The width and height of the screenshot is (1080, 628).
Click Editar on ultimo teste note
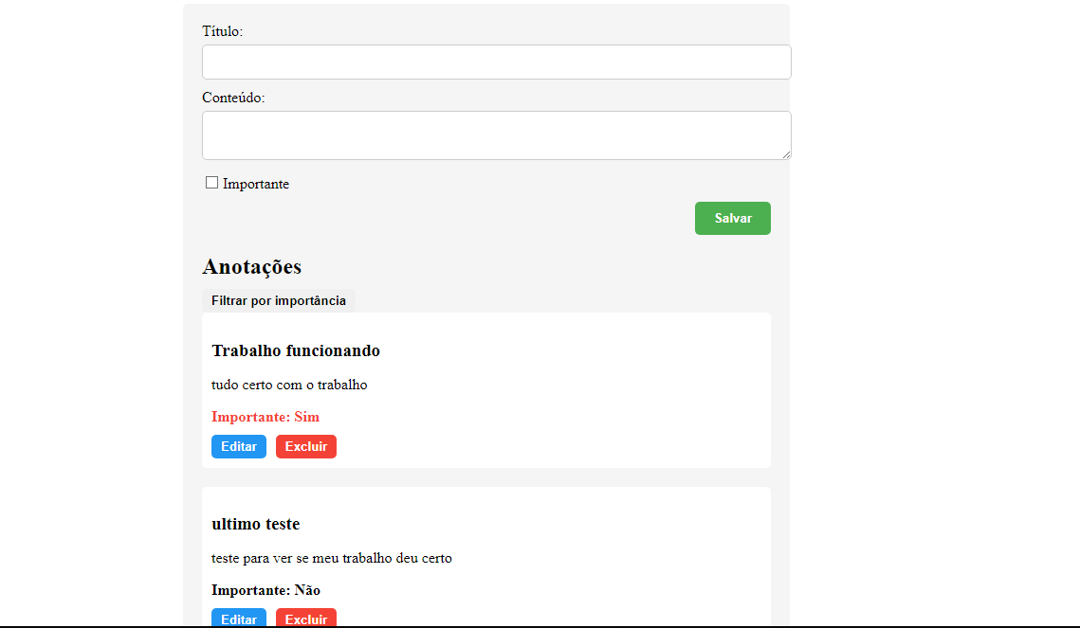(238, 619)
